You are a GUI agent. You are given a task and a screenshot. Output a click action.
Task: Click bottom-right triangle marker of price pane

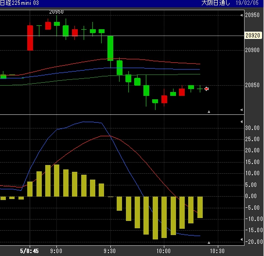242,110
